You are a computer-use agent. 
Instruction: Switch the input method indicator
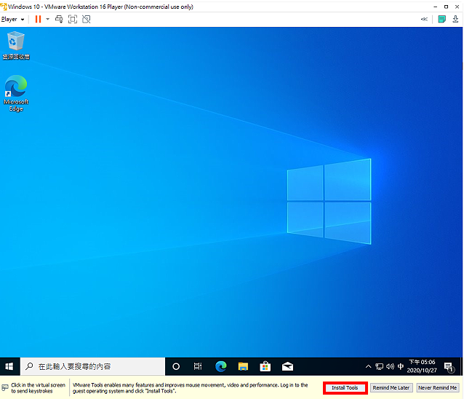pos(401,366)
